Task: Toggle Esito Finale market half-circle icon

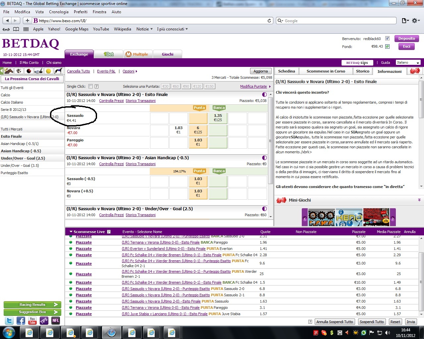Action: [264, 95]
